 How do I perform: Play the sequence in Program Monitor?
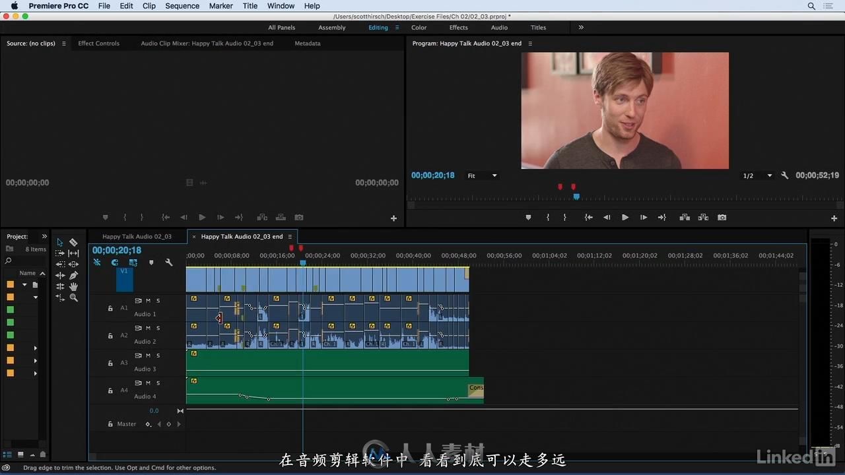coord(625,217)
